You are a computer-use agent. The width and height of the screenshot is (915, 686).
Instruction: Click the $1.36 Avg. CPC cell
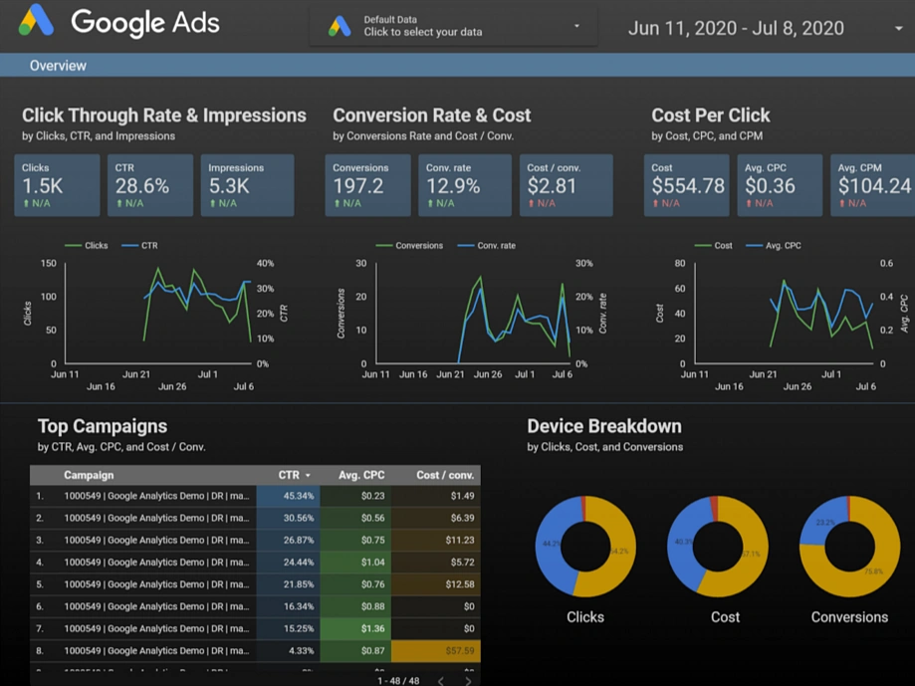[x=356, y=629]
